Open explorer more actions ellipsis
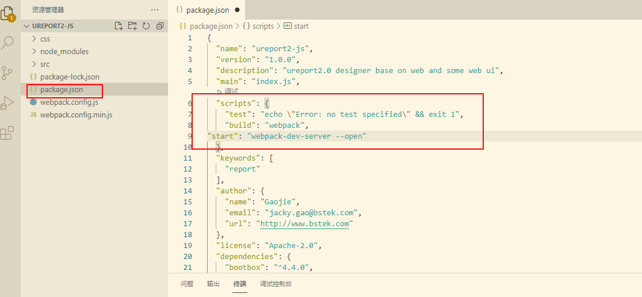Image resolution: width=642 pixels, height=297 pixels. tap(154, 10)
